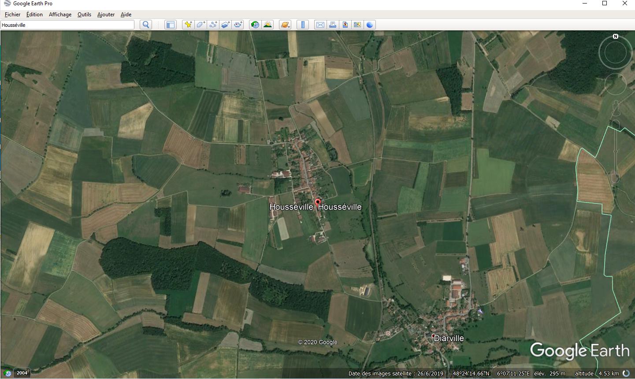
Task: Click the top zoom-in slider end
Action: coord(616,125)
